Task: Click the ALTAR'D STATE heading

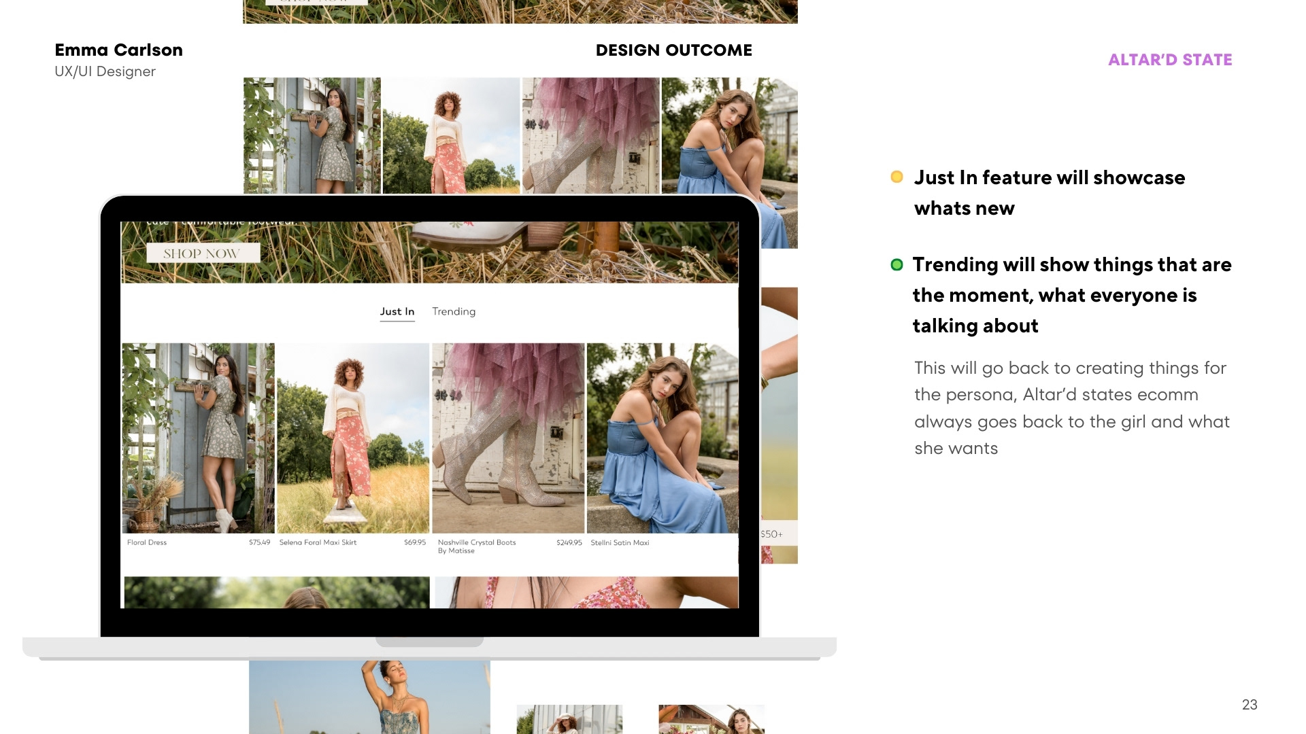Action: coord(1169,60)
